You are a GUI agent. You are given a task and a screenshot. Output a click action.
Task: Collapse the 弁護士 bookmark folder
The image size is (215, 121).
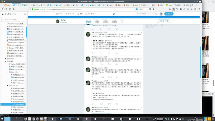(6, 61)
